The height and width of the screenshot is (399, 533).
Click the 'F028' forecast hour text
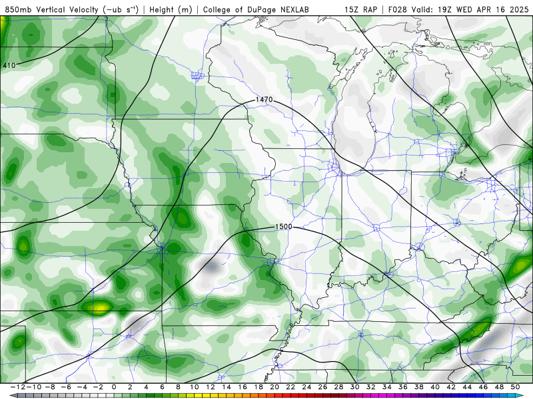(397, 10)
